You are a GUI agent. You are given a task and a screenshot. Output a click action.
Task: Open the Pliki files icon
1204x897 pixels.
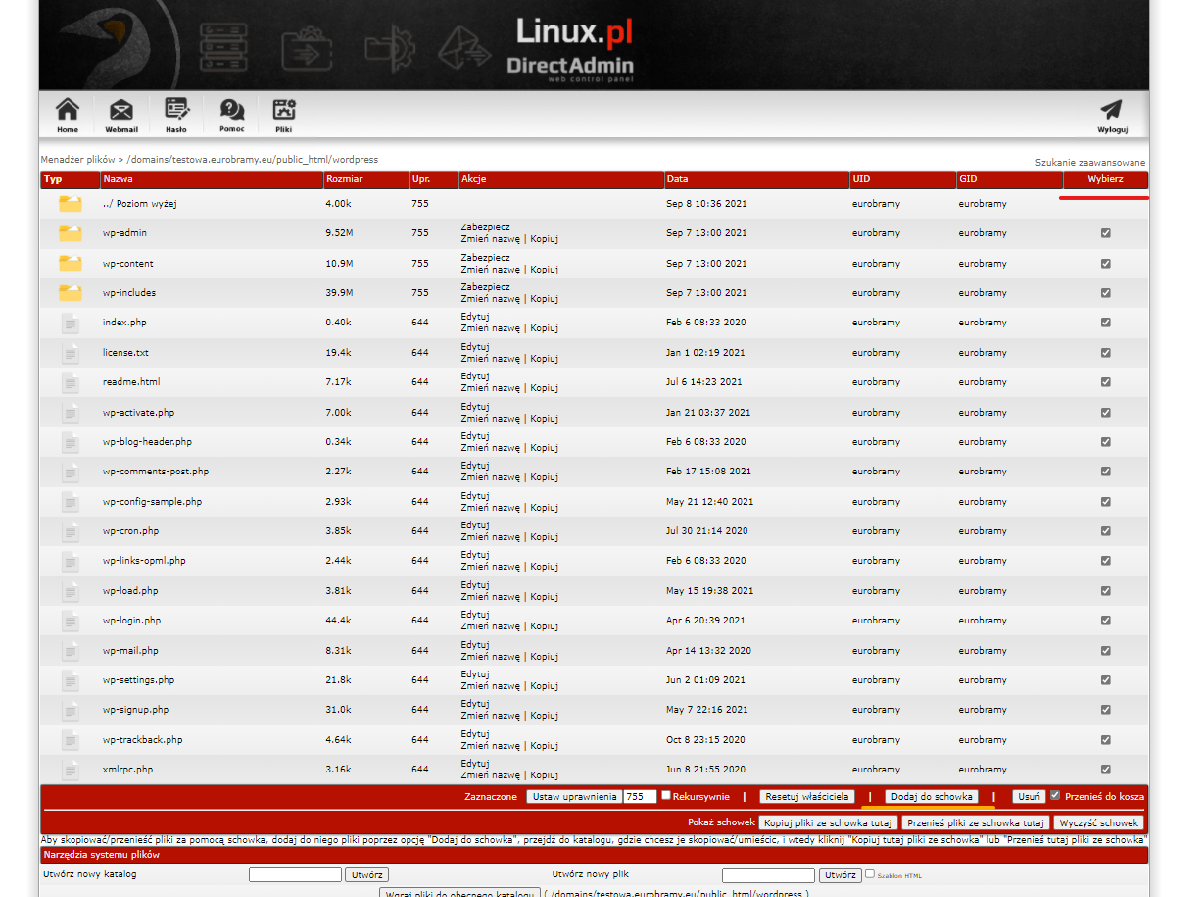[x=284, y=111]
